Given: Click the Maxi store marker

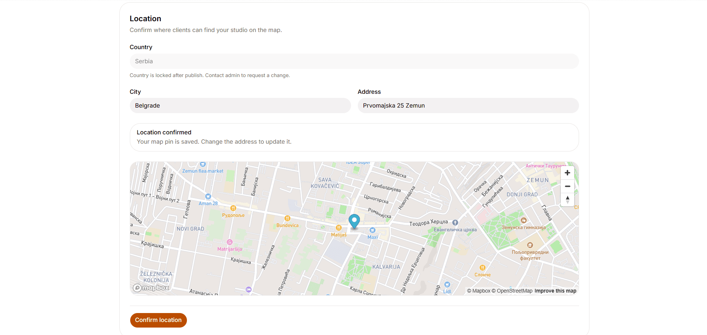Looking at the screenshot, I should [372, 230].
